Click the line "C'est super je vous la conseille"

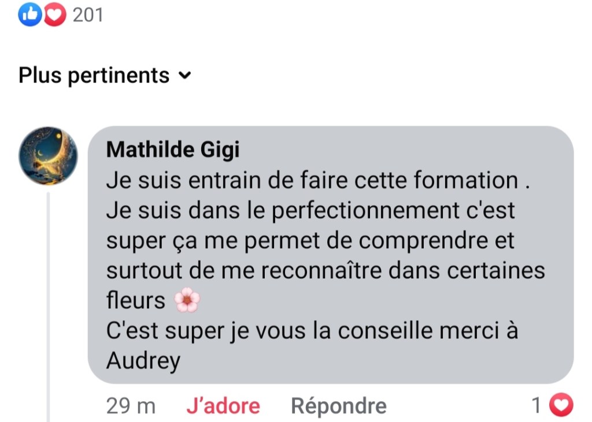312,331
